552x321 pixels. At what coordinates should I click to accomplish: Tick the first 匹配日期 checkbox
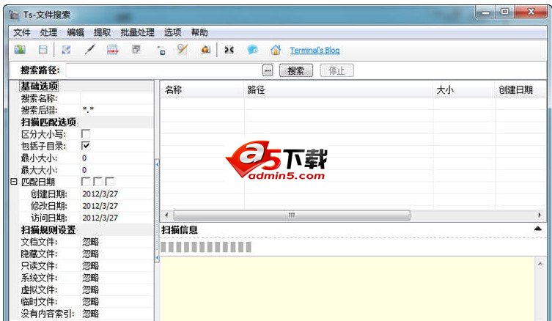[x=86, y=182]
